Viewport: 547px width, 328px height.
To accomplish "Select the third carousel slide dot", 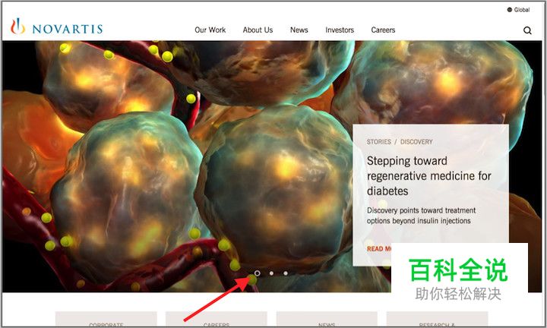I will point(286,273).
